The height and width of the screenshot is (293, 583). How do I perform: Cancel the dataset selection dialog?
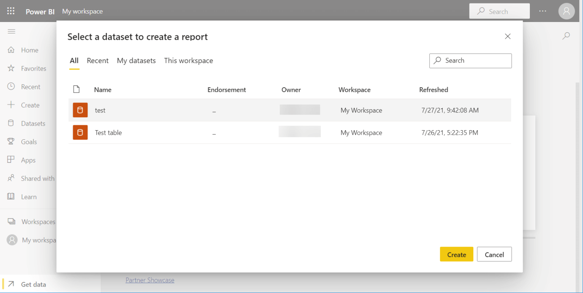click(494, 254)
